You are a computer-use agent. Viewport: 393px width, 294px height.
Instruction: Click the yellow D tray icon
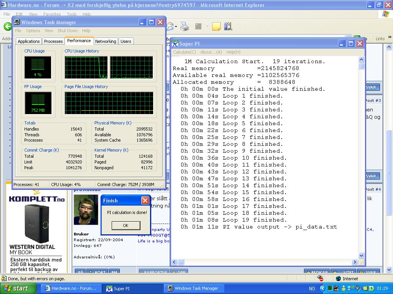pyautogui.click(x=371, y=288)
